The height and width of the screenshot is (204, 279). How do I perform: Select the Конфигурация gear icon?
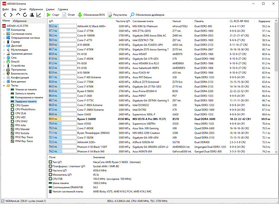pyautogui.click(x=8, y=78)
